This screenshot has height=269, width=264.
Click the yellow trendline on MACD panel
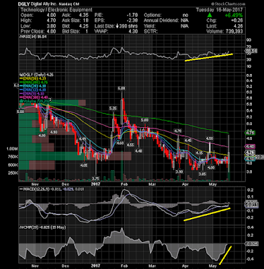[207, 215]
